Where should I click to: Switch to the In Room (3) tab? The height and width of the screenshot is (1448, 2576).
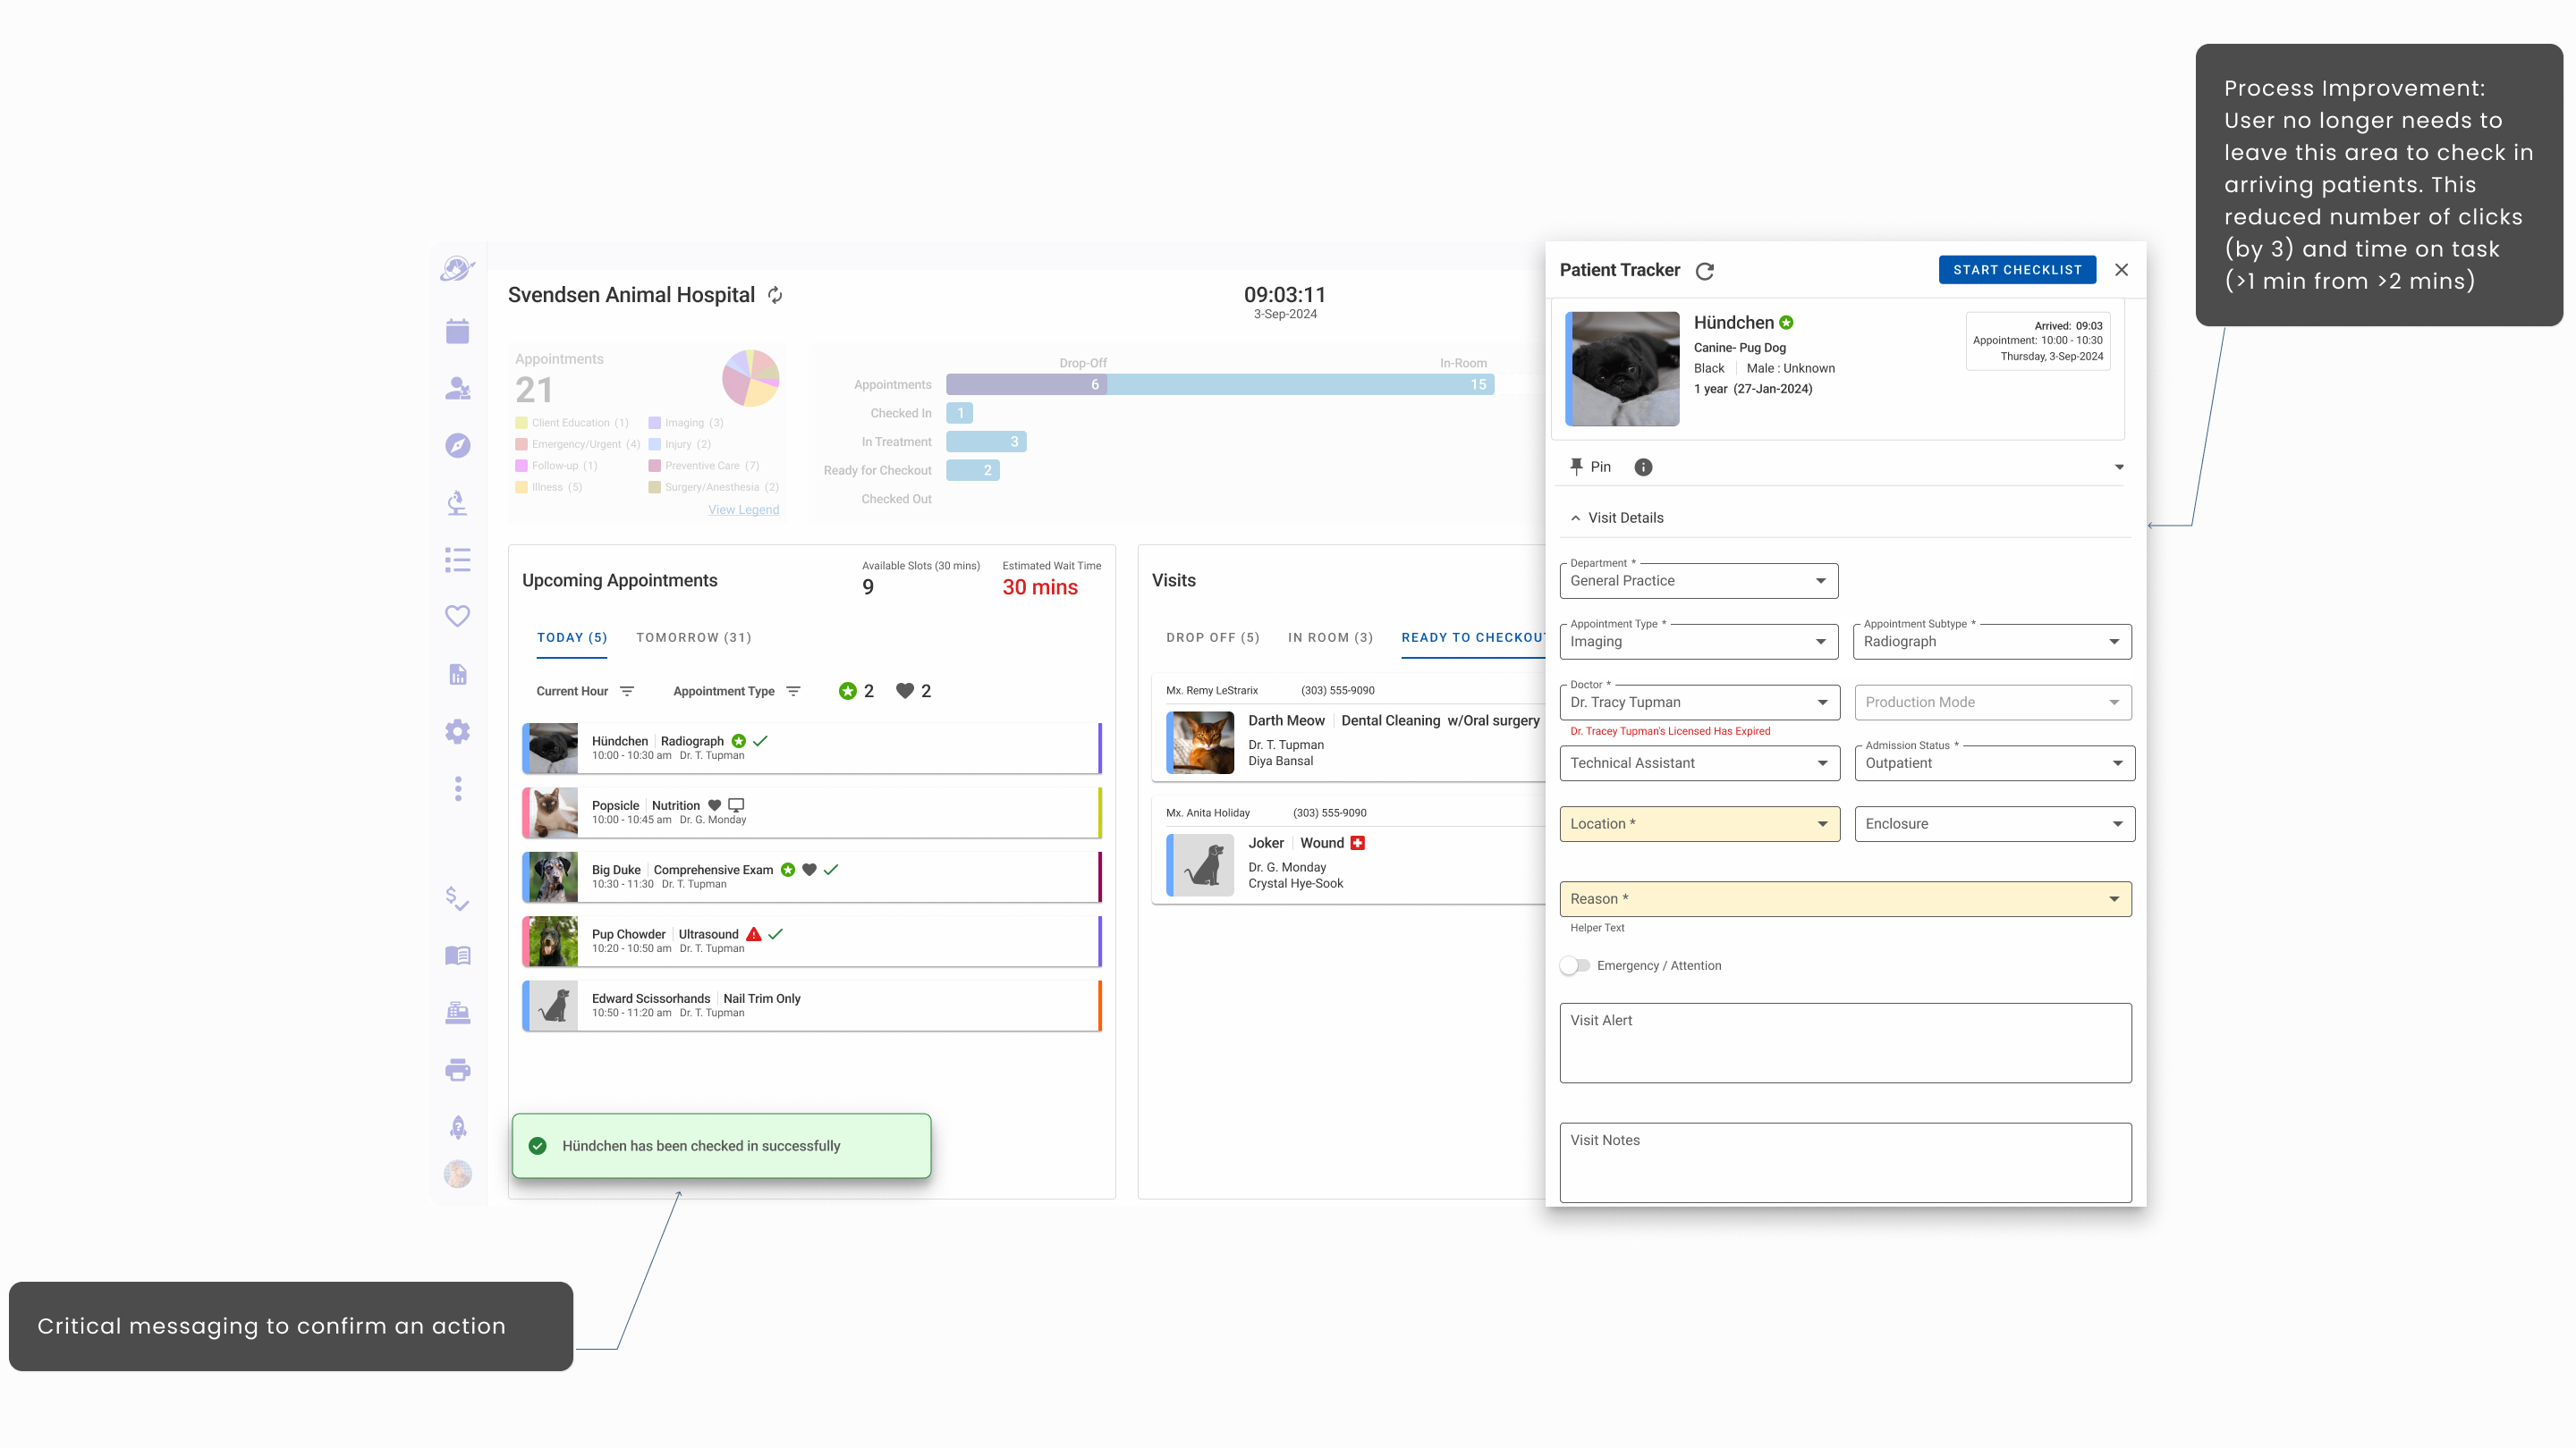pyautogui.click(x=1330, y=637)
